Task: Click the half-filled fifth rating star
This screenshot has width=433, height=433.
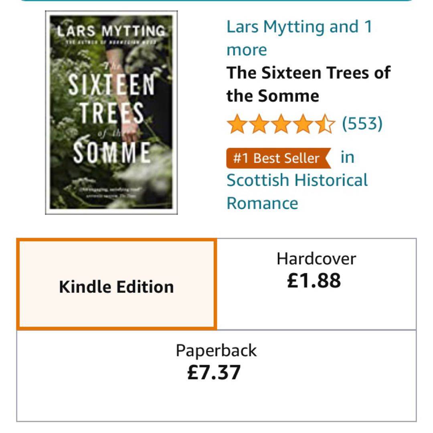Action: tap(324, 124)
